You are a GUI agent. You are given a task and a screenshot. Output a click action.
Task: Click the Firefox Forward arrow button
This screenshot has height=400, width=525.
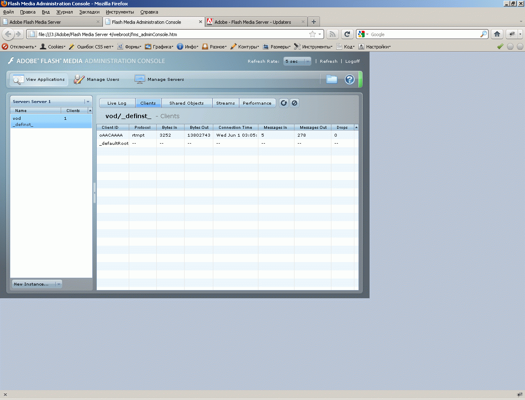pos(18,34)
